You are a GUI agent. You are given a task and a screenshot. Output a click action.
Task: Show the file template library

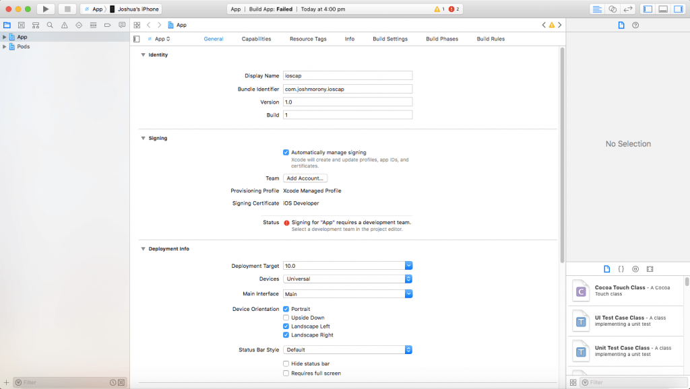pos(607,269)
